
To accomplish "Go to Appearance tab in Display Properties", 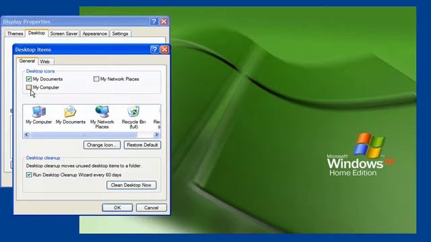I will pos(94,34).
